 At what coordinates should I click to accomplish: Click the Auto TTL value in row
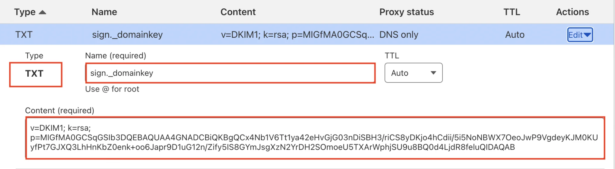click(x=515, y=35)
